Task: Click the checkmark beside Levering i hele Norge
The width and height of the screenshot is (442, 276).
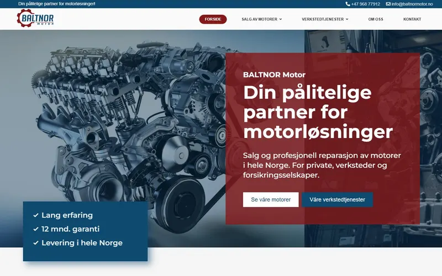Action: click(36, 243)
